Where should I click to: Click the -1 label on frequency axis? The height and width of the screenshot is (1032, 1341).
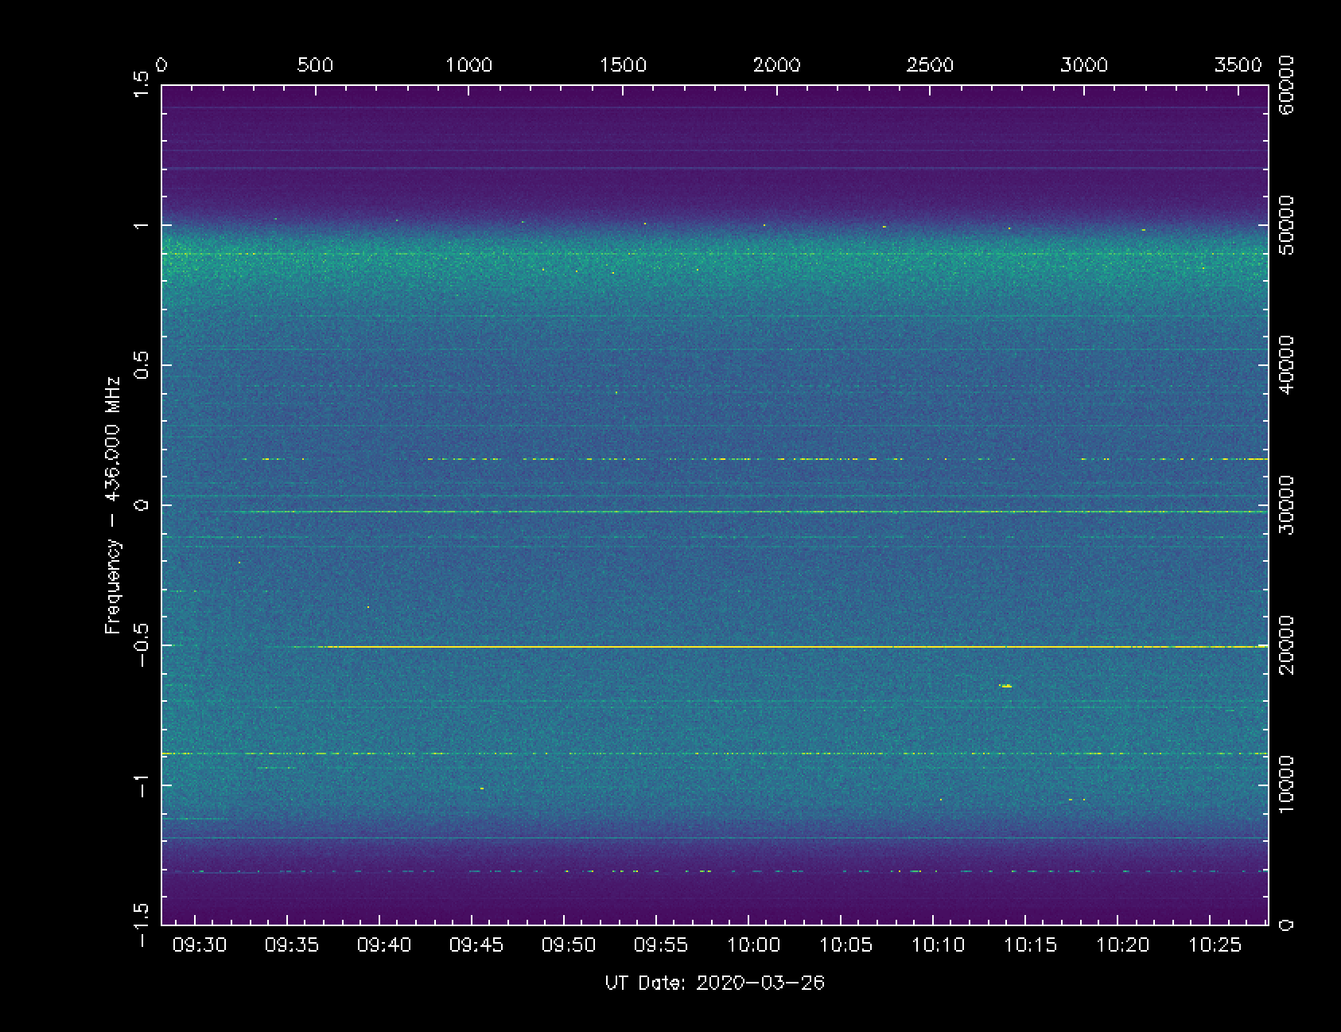pos(142,785)
